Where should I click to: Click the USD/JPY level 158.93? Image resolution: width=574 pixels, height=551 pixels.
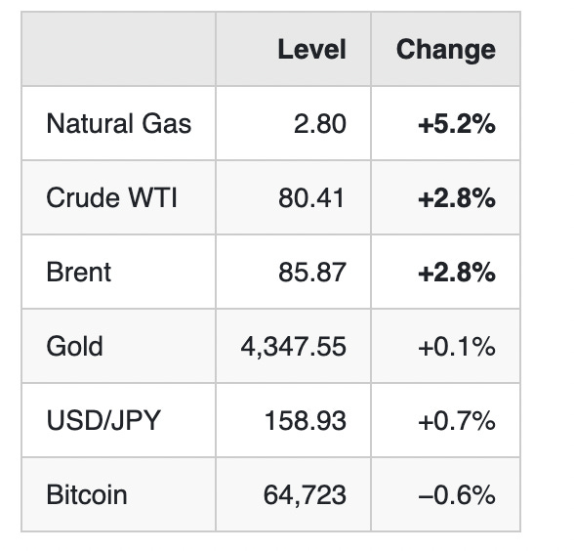[306, 420]
